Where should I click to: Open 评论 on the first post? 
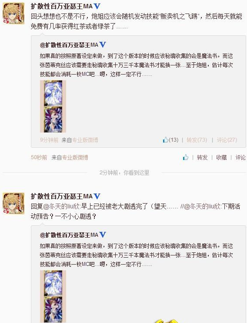click(x=240, y=158)
